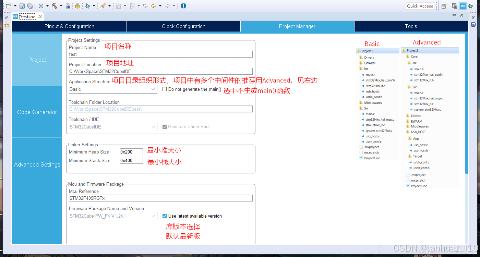The width and height of the screenshot is (480, 257).
Task: Click the yellow Back arrow icon
Action: (154, 6)
